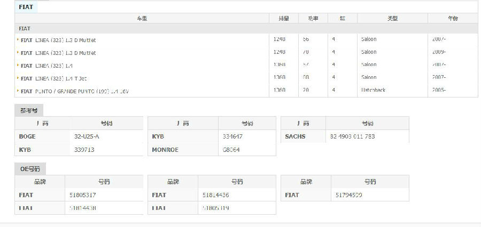The height and width of the screenshot is (227, 481).
Task: Click the 车型 column header
Action: (142, 18)
